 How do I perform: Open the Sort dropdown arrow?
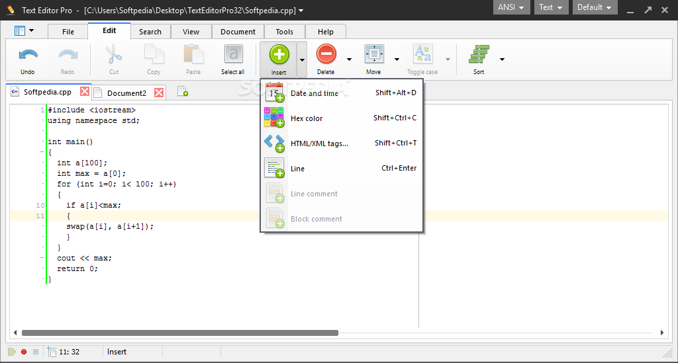click(502, 60)
